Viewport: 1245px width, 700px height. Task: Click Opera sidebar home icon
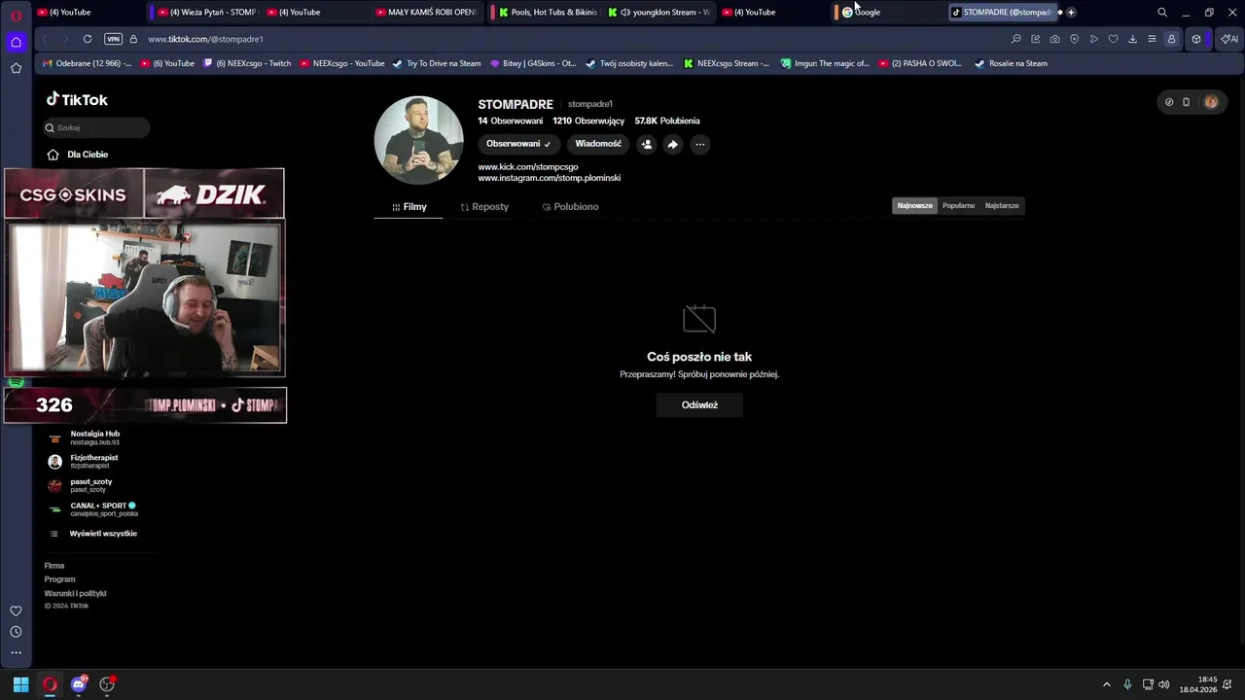[x=16, y=42]
